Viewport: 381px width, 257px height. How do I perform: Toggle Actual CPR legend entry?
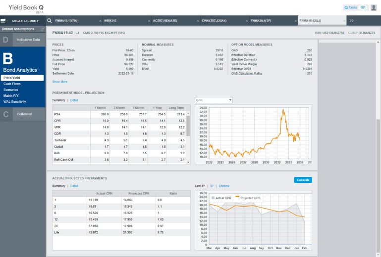point(221,198)
